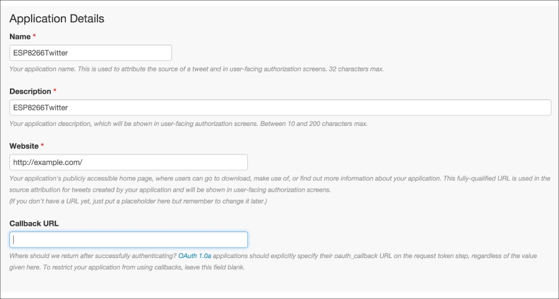Click the Name input containing ESP8266Twitter
The height and width of the screenshot is (299, 559).
pyautogui.click(x=91, y=53)
